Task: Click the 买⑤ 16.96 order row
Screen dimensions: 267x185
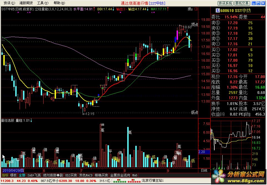Action: click(x=238, y=71)
